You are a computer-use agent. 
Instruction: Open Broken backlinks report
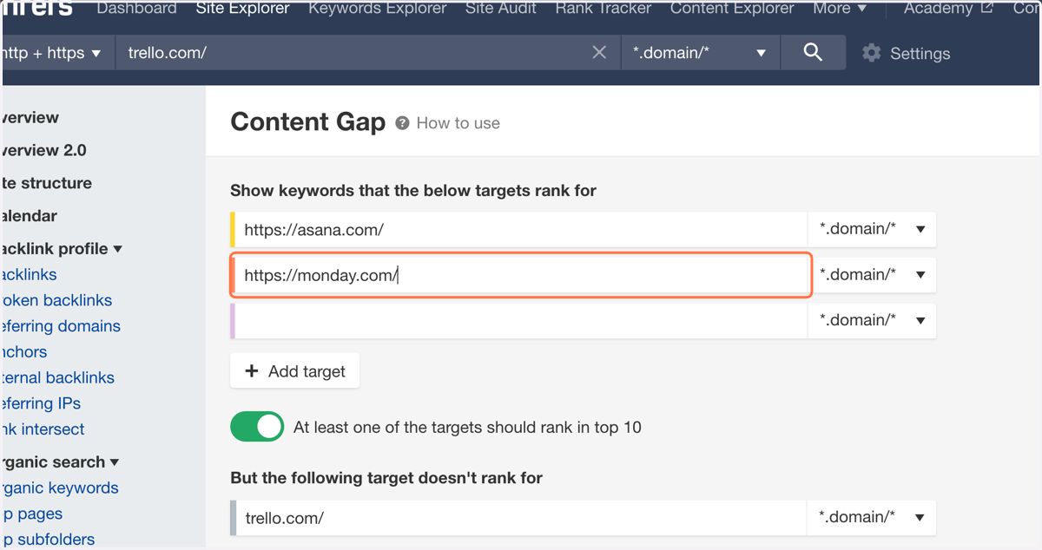[57, 300]
